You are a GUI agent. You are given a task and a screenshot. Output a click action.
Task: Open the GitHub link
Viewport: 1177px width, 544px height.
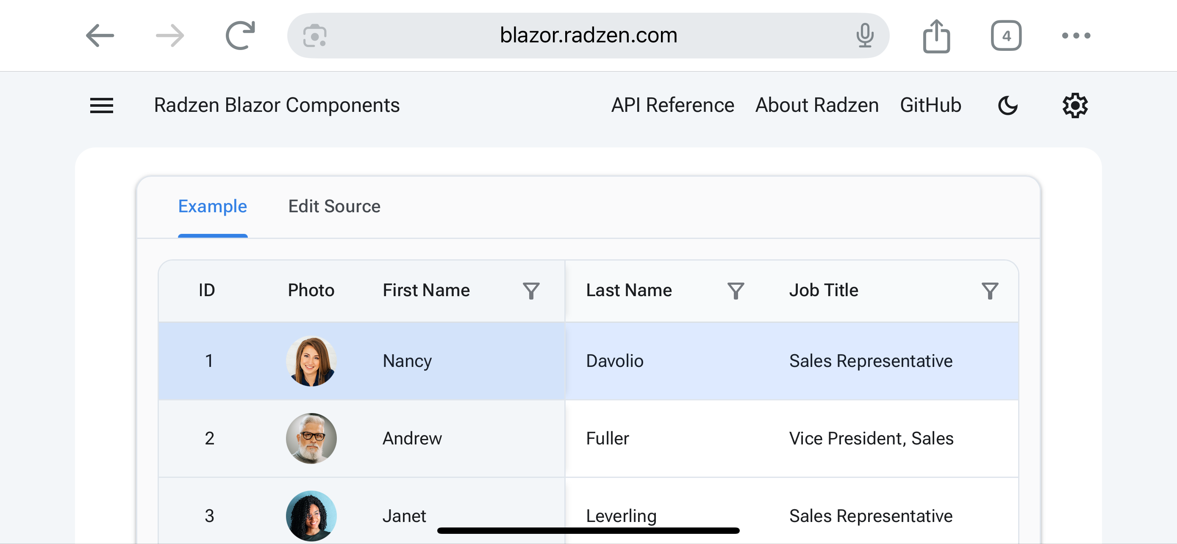click(930, 105)
